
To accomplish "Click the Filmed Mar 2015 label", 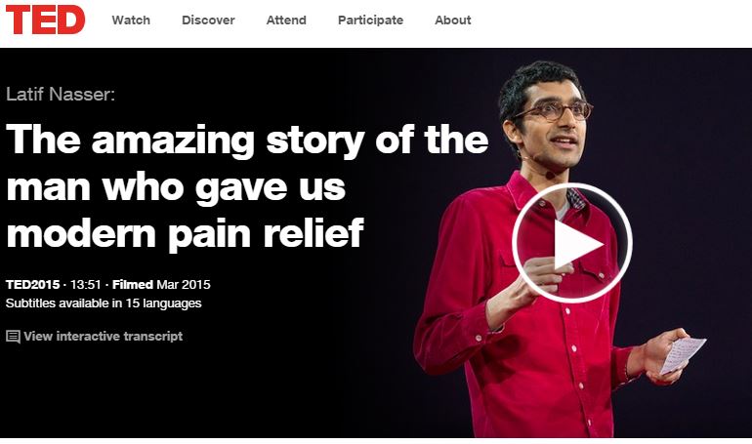I will [161, 285].
